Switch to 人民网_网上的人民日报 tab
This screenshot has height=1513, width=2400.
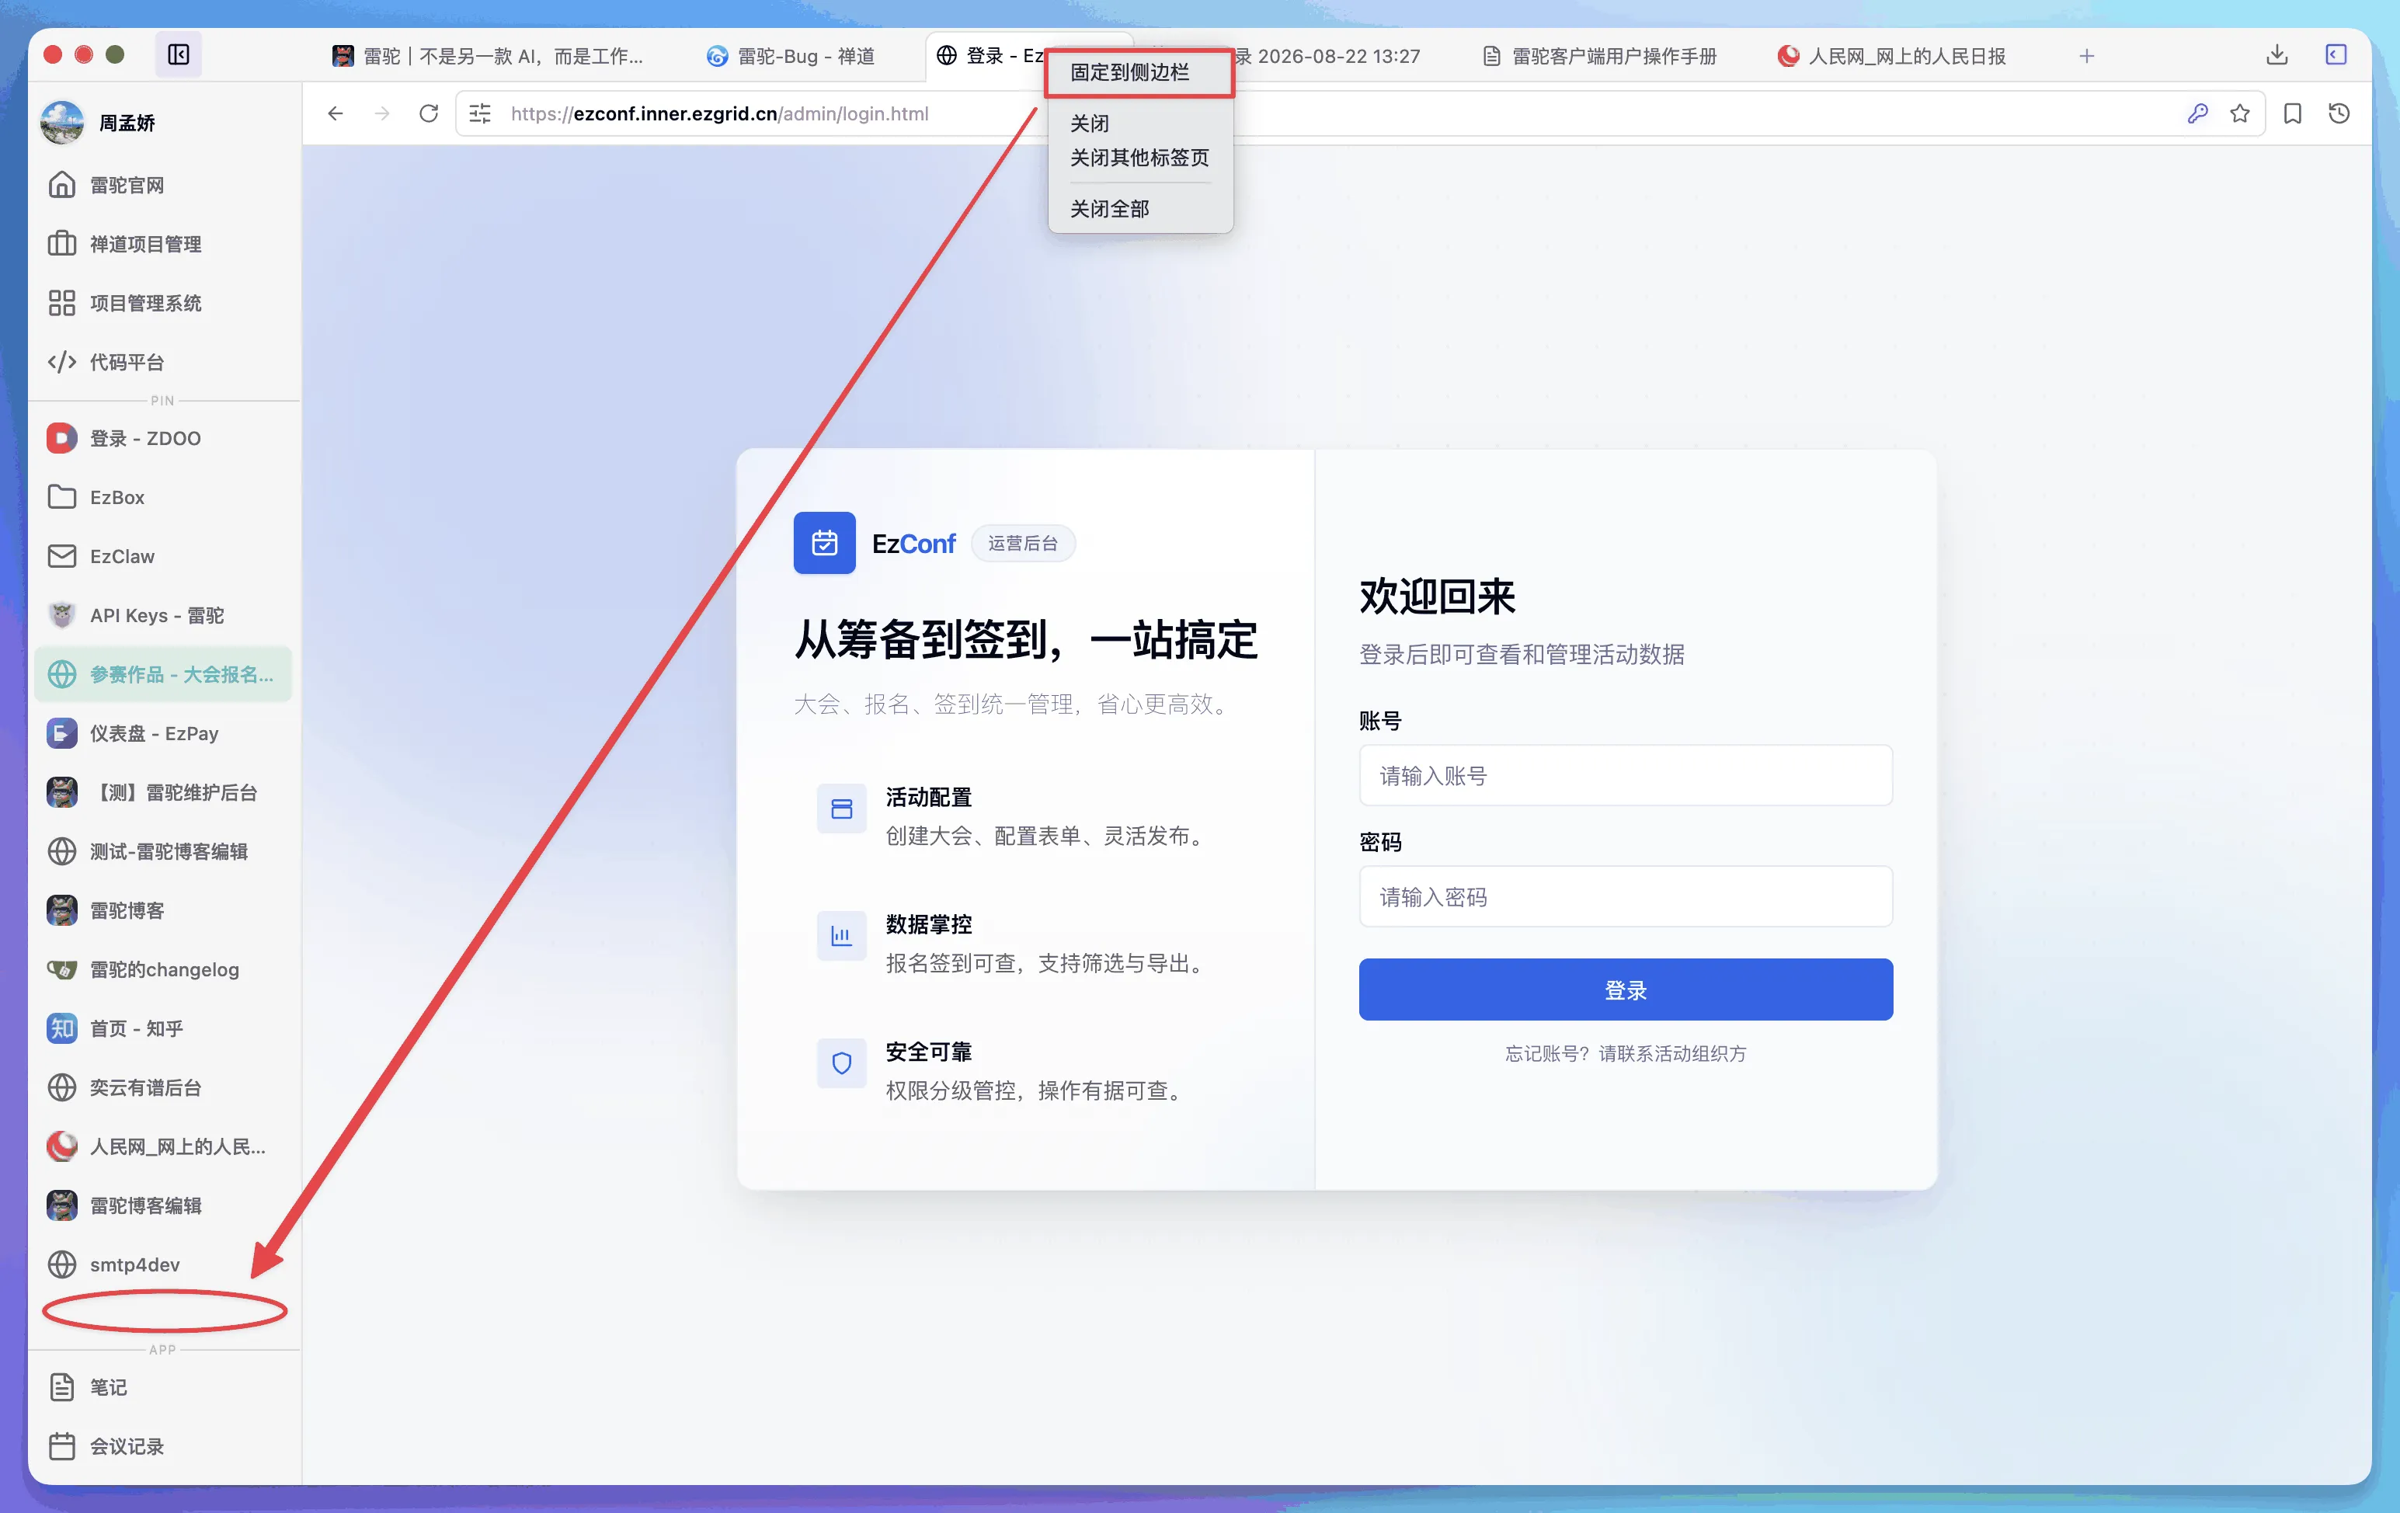(1892, 56)
